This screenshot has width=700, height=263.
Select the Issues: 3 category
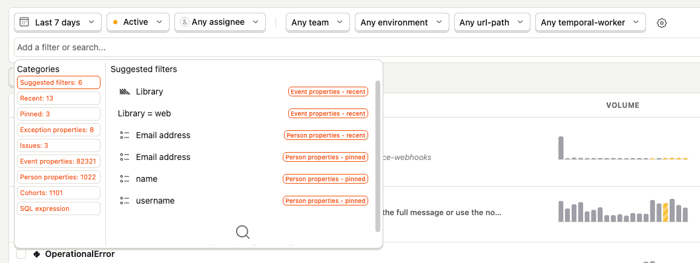click(x=59, y=145)
